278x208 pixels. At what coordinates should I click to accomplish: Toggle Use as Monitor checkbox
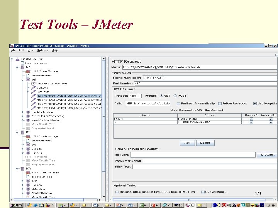click(x=203, y=192)
